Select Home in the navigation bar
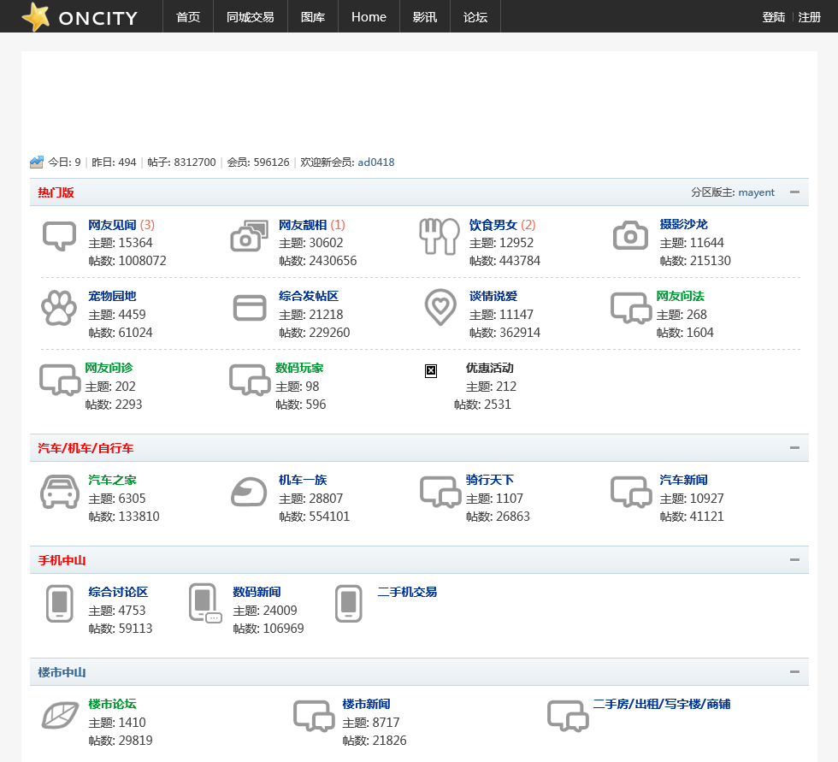Viewport: 838px width, 762px height. [x=369, y=17]
